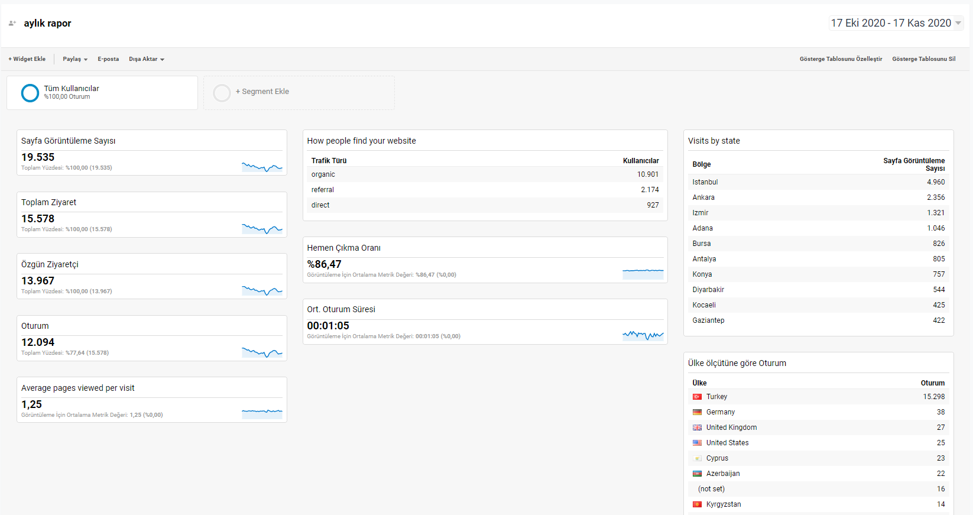Click How people find your website title
The height and width of the screenshot is (515, 973).
361,141
